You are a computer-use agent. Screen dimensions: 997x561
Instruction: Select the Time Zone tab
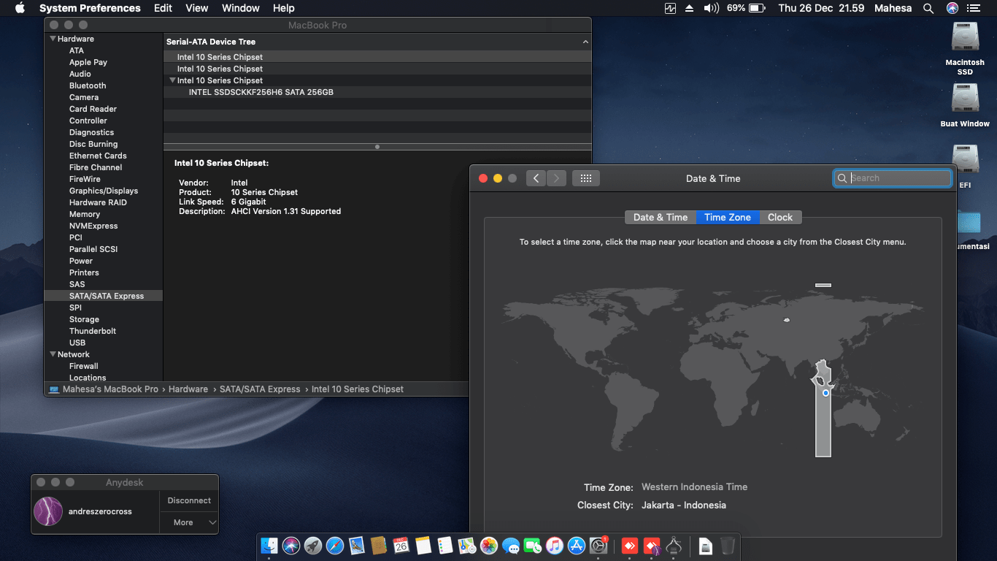tap(728, 217)
